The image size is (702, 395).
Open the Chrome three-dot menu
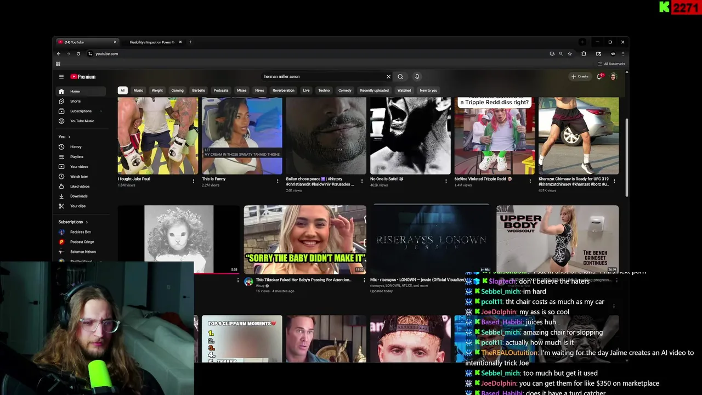pyautogui.click(x=622, y=54)
